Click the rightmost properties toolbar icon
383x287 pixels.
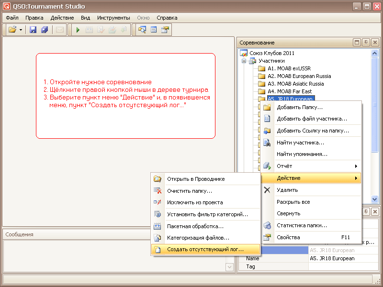[x=165, y=30]
